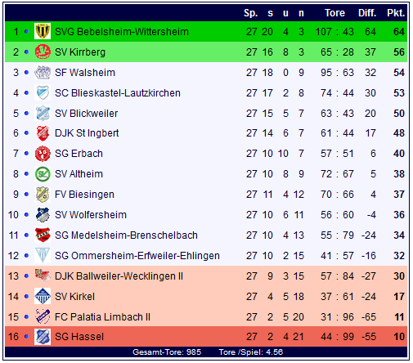Click the blue dot beside rank 16
Screen dimensions: 413x363
(x=26, y=337)
